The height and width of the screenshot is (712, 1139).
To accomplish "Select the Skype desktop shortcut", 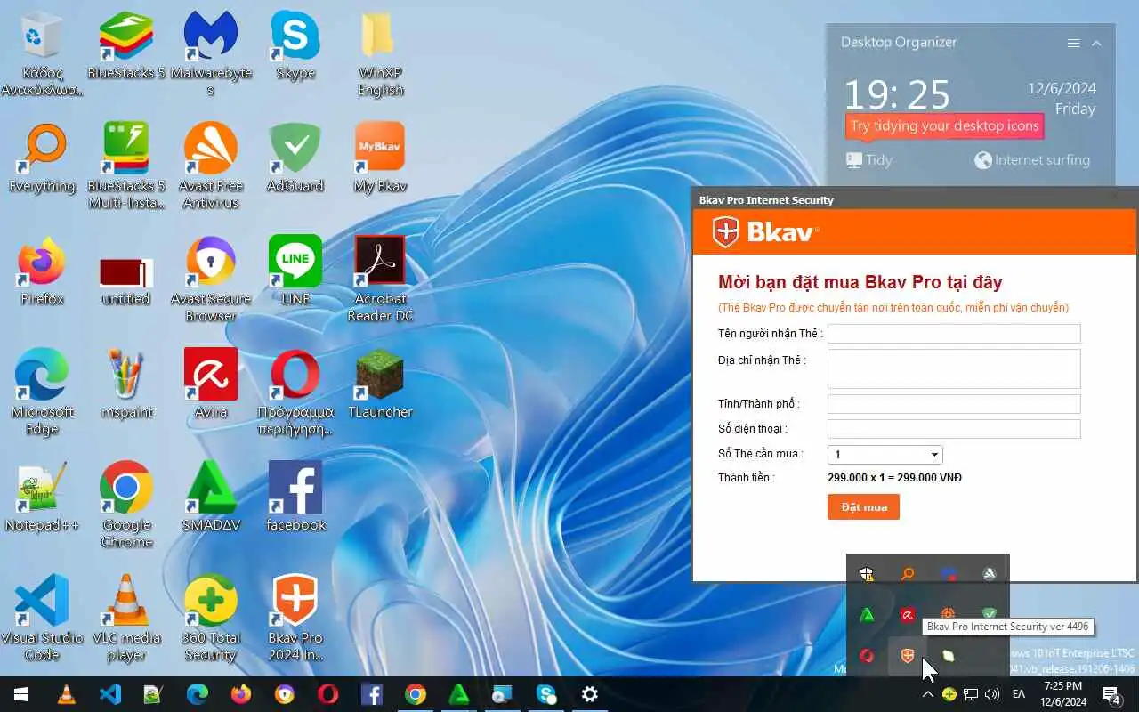I will point(295,46).
